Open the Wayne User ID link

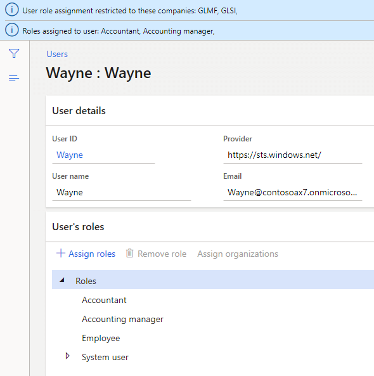click(x=70, y=155)
